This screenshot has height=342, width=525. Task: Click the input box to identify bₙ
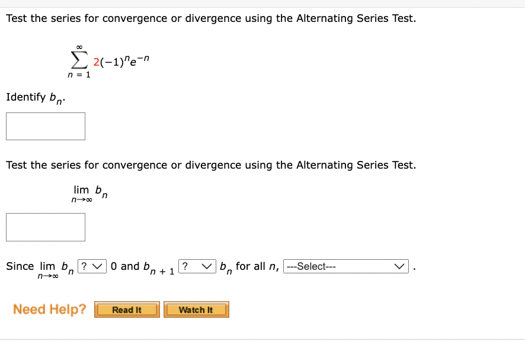[x=45, y=125]
